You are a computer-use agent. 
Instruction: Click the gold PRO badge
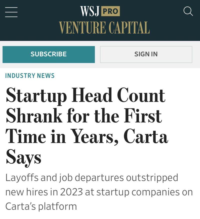tap(110, 11)
